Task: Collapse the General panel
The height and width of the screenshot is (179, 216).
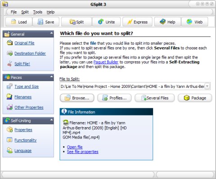Action: point(51,33)
